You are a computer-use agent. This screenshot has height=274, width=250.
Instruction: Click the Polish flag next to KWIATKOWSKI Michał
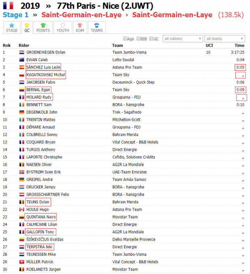pos(22,75)
